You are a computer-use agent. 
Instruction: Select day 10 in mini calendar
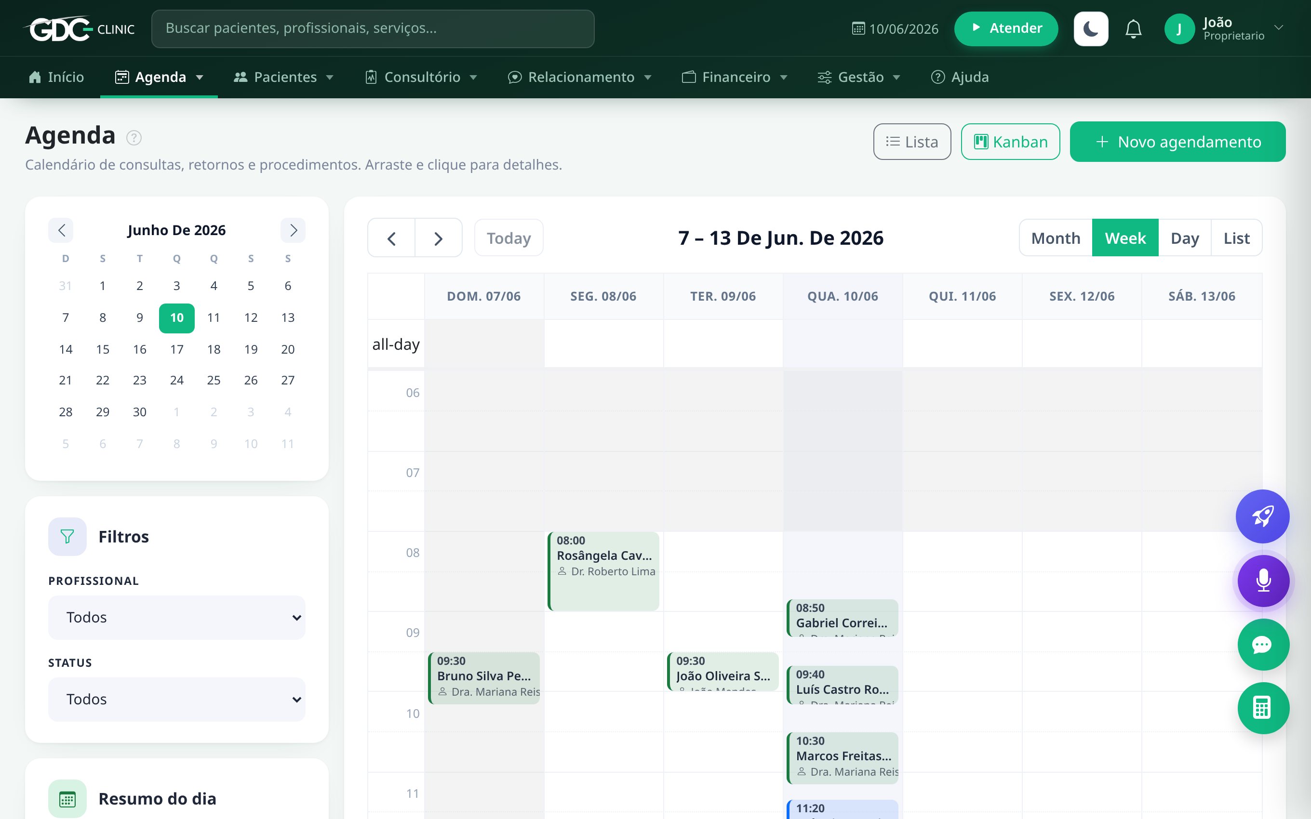coord(176,318)
